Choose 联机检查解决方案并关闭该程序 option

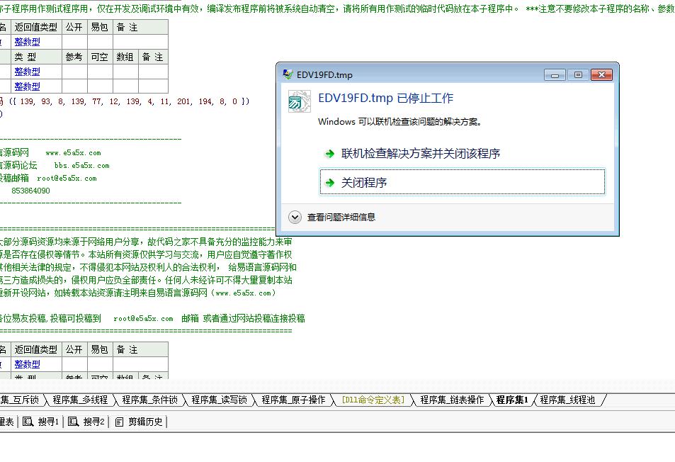(x=421, y=154)
